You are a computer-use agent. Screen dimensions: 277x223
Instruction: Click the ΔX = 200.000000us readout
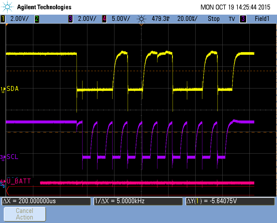pyautogui.click(x=46, y=201)
